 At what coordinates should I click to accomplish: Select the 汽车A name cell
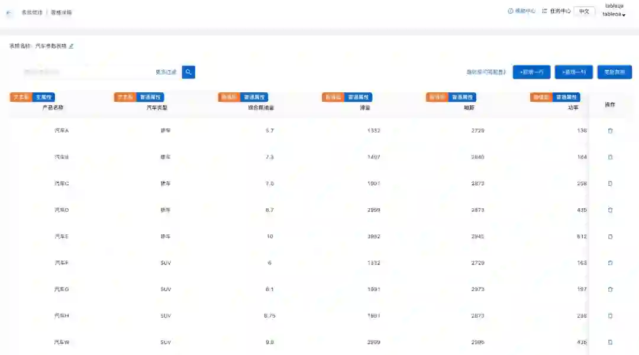(62, 131)
